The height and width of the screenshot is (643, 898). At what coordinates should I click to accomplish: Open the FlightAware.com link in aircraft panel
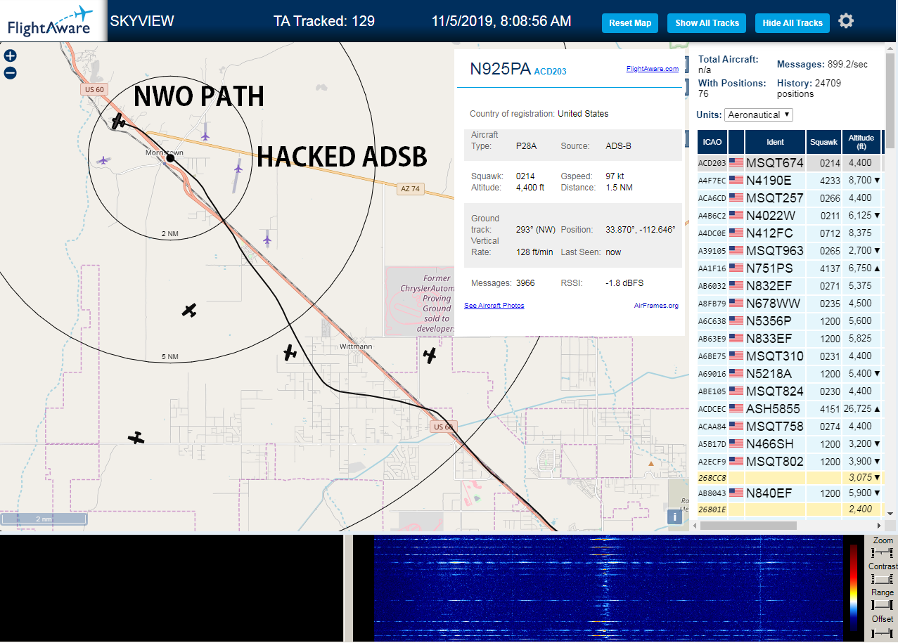[652, 69]
